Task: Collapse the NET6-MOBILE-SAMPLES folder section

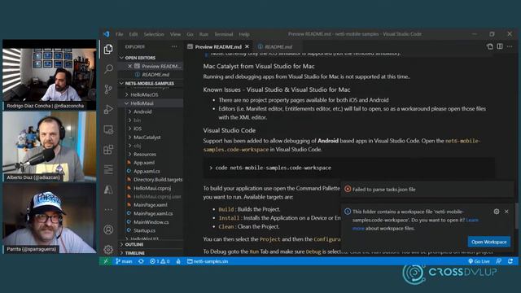Action: pyautogui.click(x=151, y=83)
